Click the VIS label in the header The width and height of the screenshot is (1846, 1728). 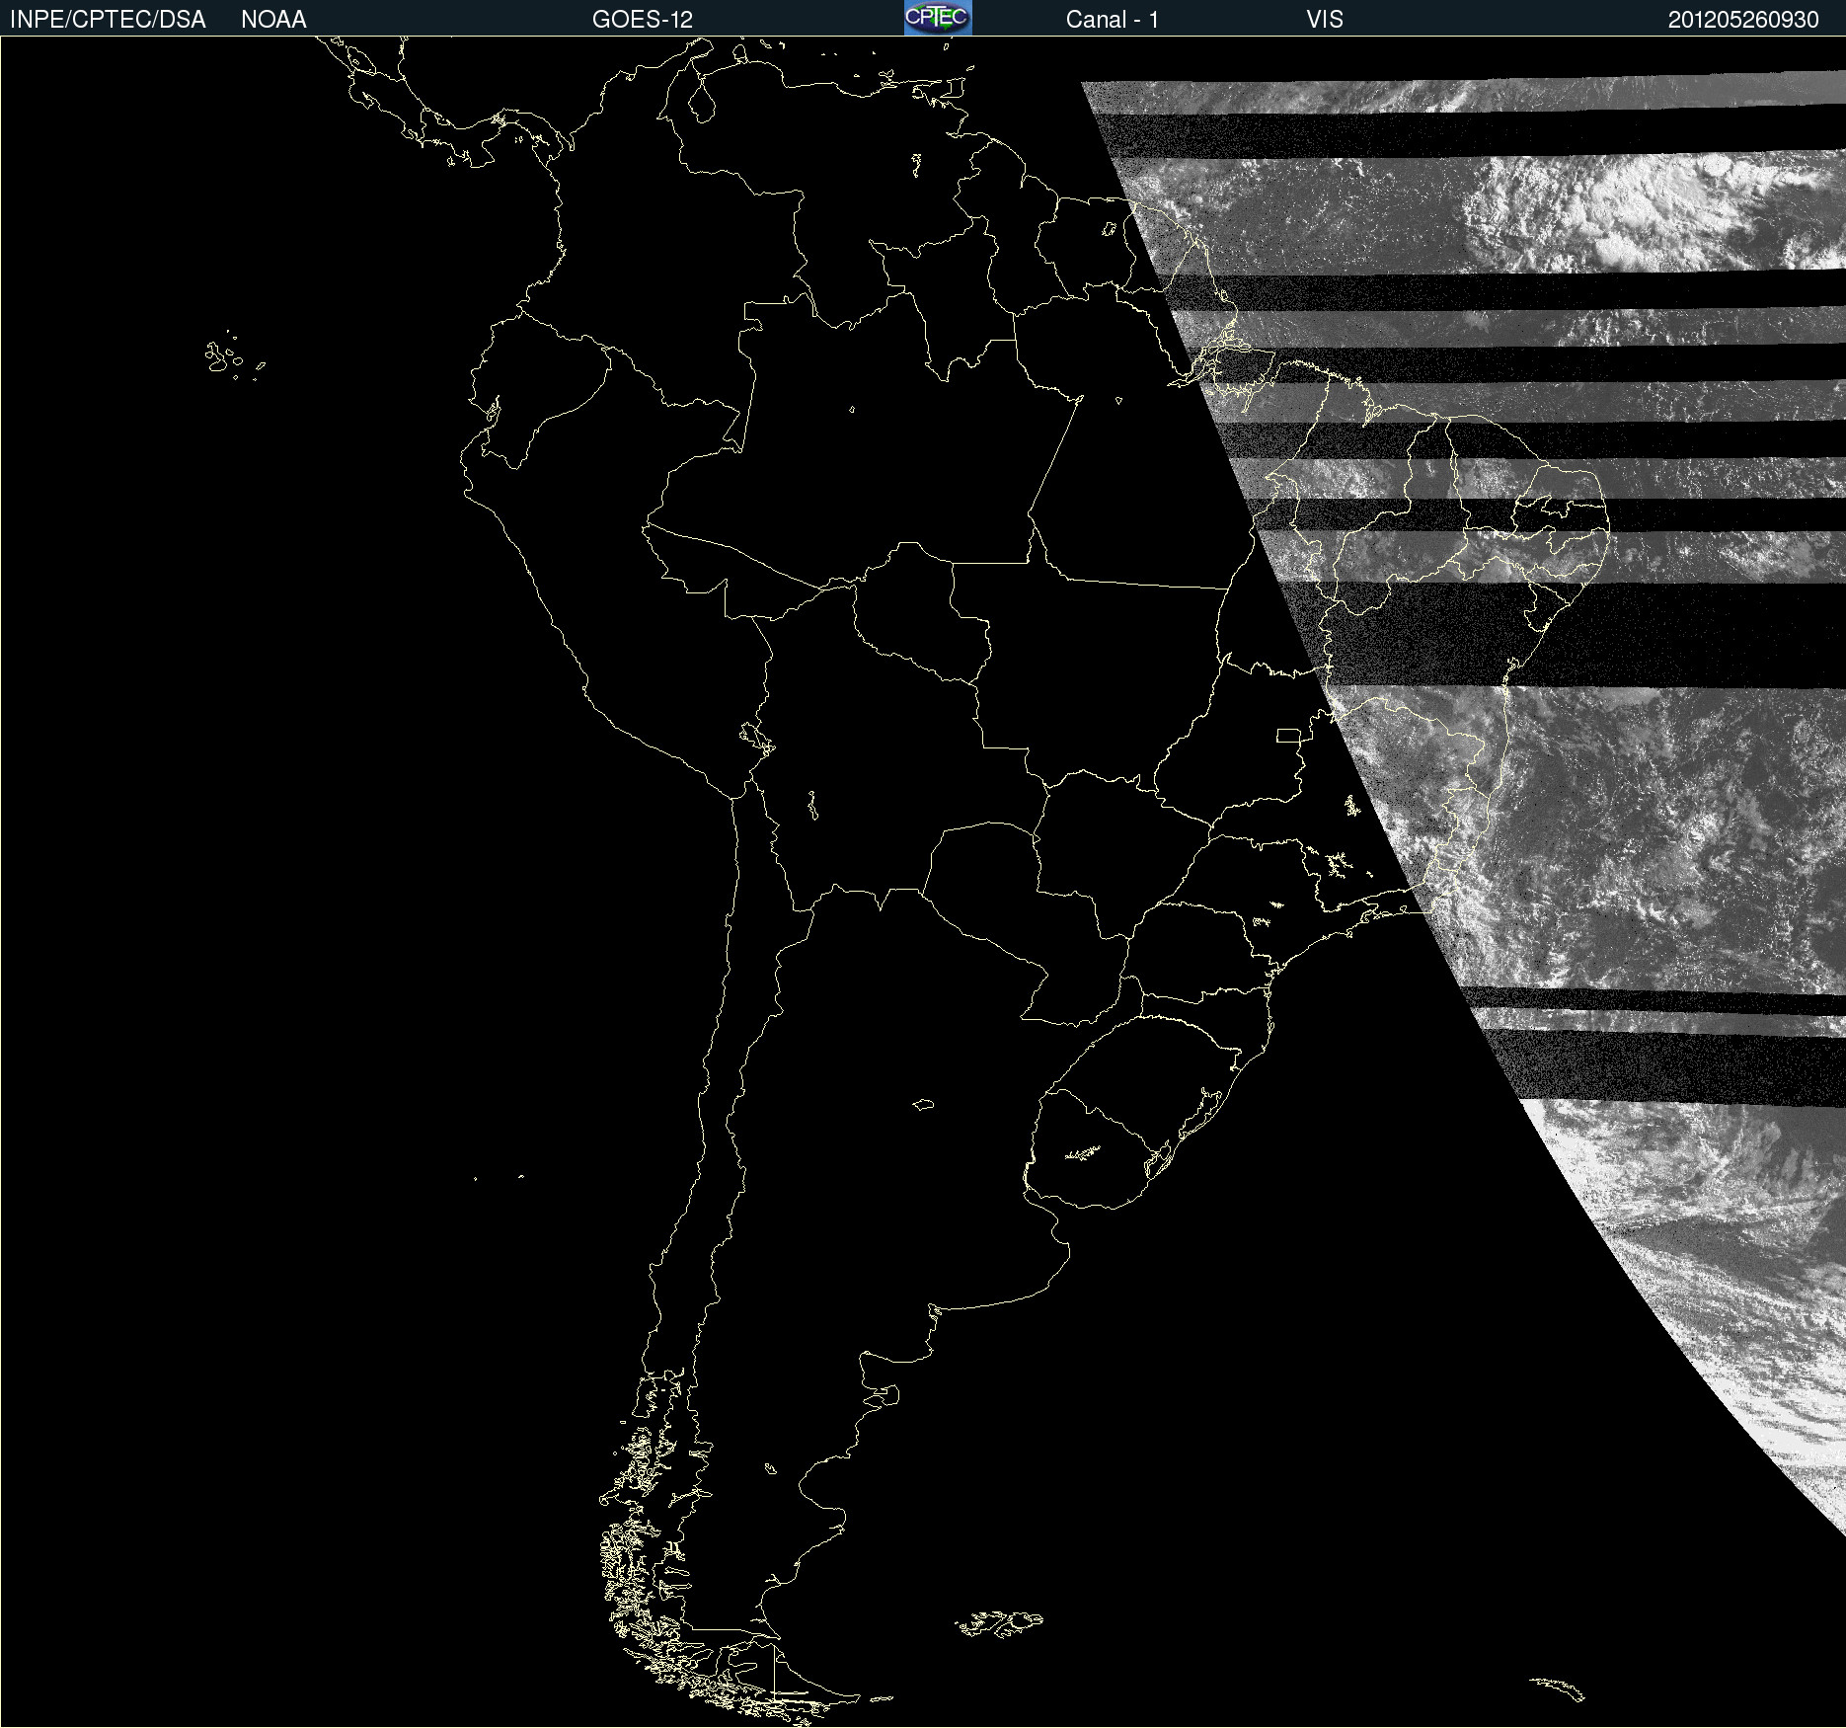coord(1325,20)
